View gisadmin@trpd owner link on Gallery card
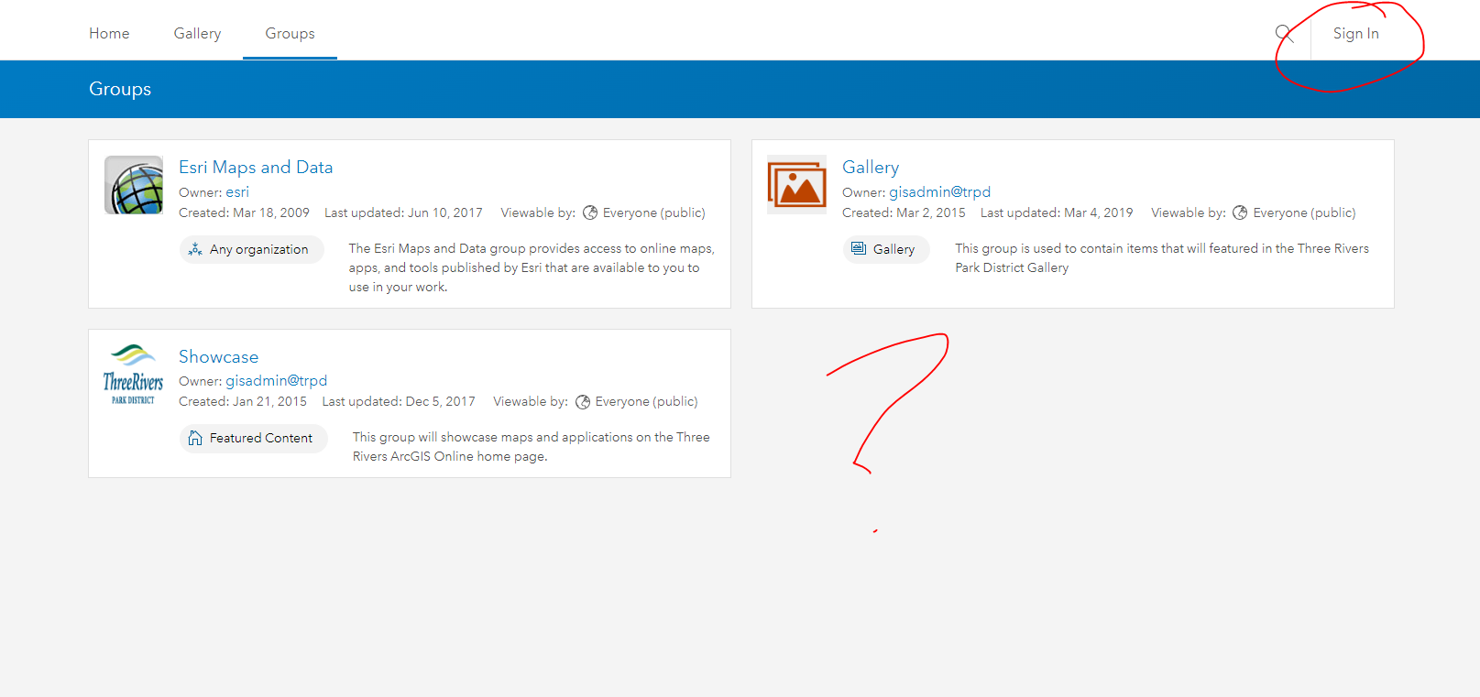Viewport: 1480px width, 697px height. (939, 192)
